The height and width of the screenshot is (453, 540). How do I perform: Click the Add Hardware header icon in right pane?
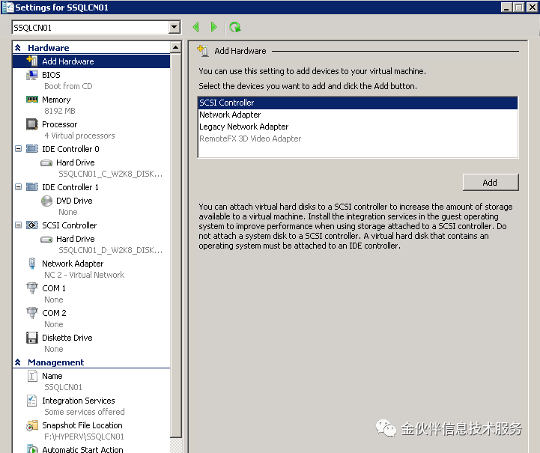pos(203,51)
